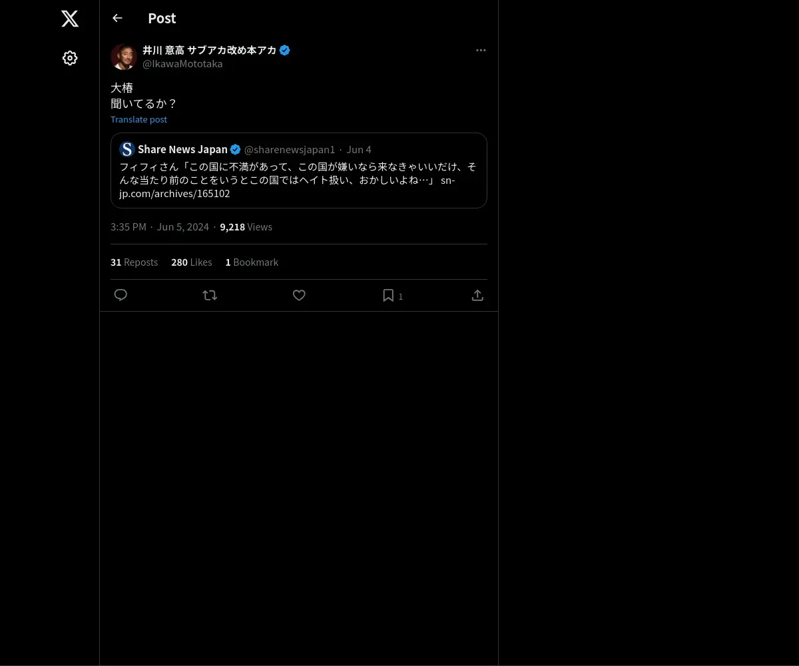Open the settings gear in sidebar

(x=70, y=58)
